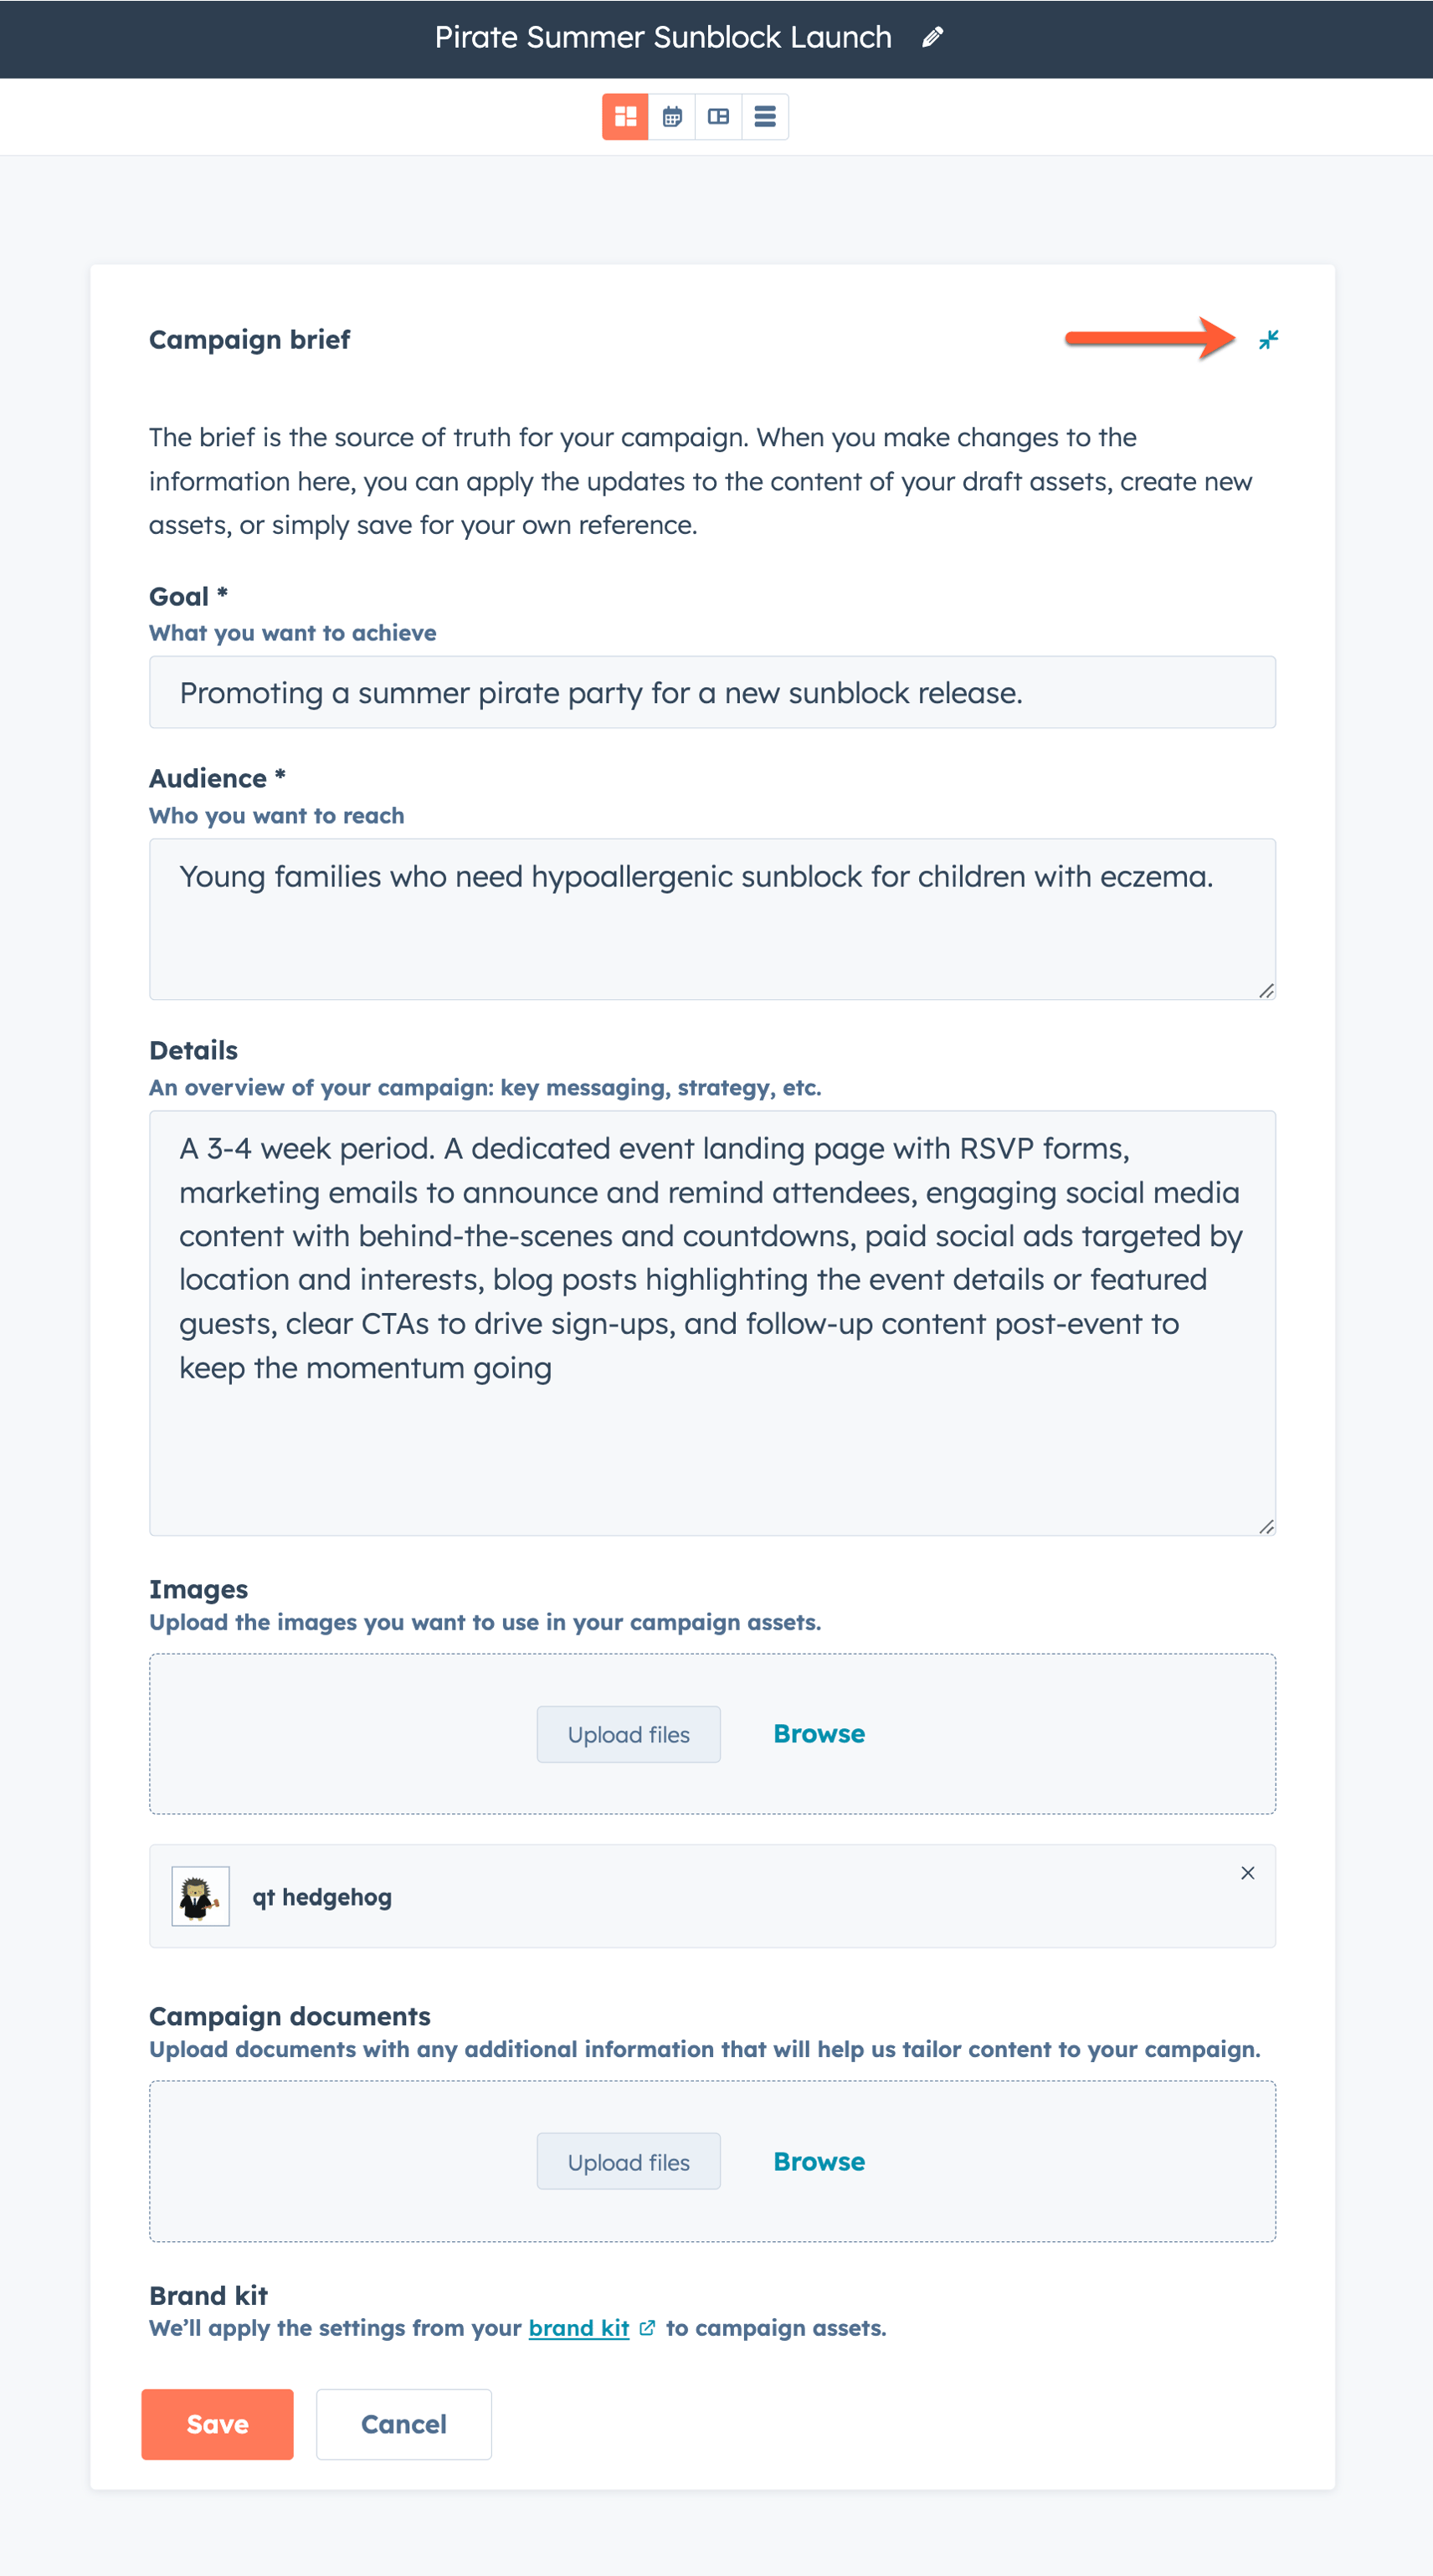Edit the Goal text field

point(712,692)
